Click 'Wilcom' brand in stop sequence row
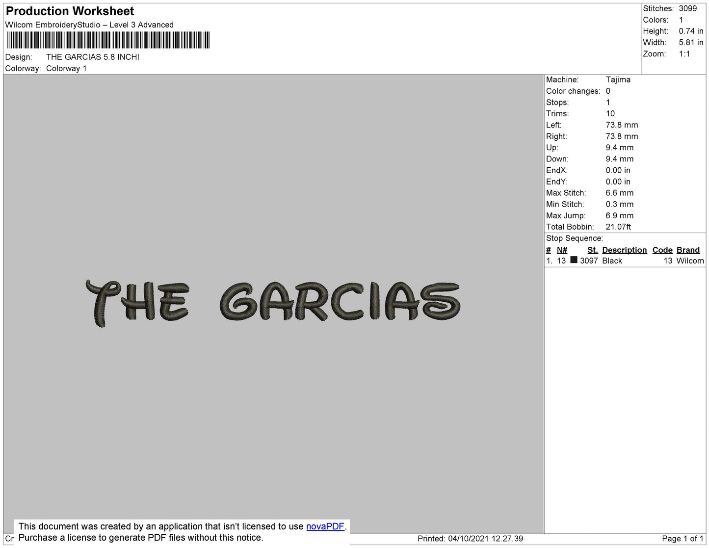Screen dimensions: 709x548 coord(690,261)
